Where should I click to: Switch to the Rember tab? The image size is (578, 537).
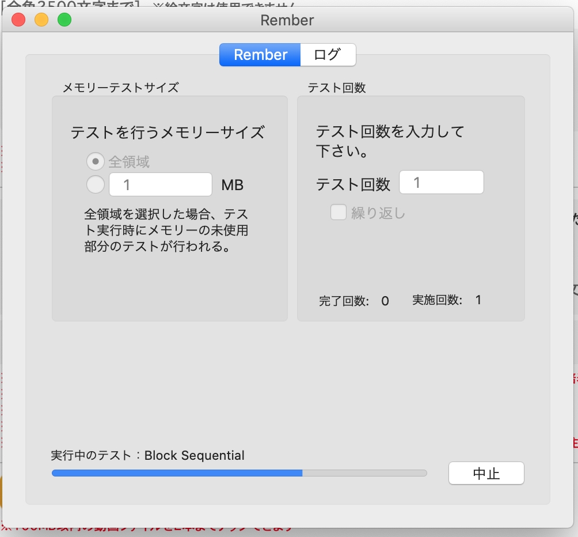(260, 55)
